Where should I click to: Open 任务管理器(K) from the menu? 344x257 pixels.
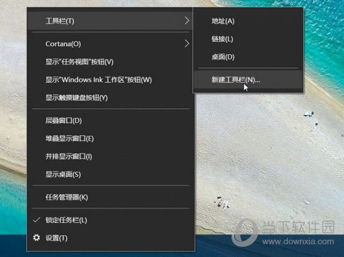pos(111,198)
